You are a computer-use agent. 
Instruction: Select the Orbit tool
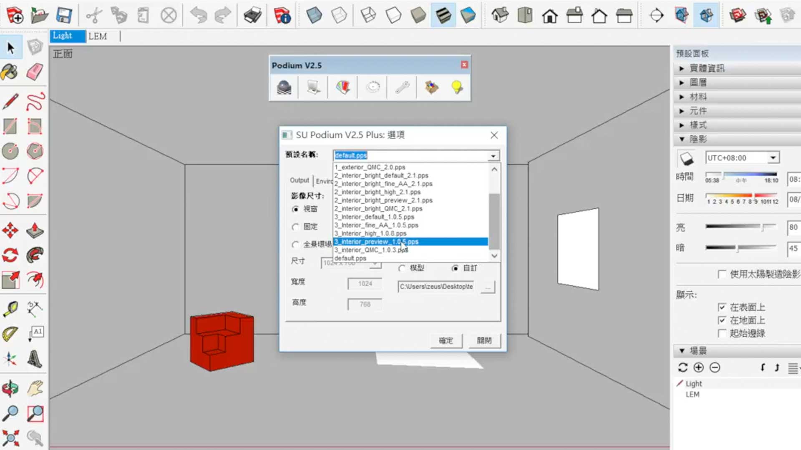point(10,388)
